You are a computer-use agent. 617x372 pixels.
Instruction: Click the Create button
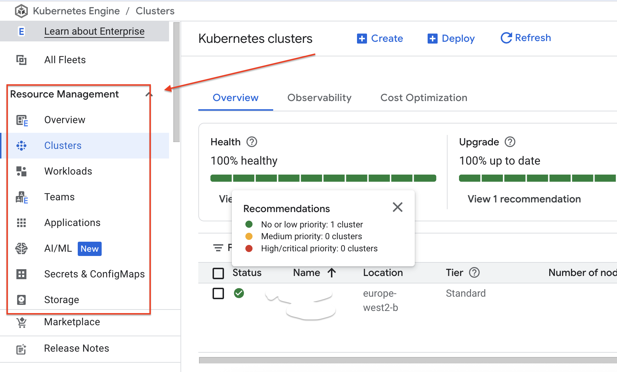pos(380,39)
